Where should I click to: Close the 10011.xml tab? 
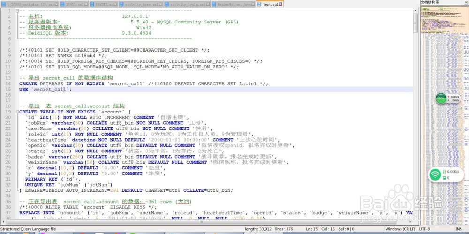(x=86, y=5)
